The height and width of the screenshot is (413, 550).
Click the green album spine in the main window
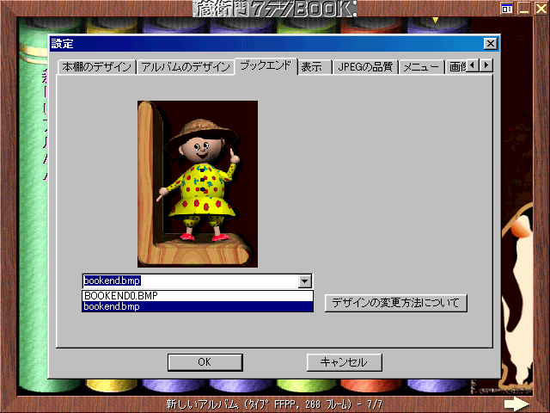click(34, 206)
